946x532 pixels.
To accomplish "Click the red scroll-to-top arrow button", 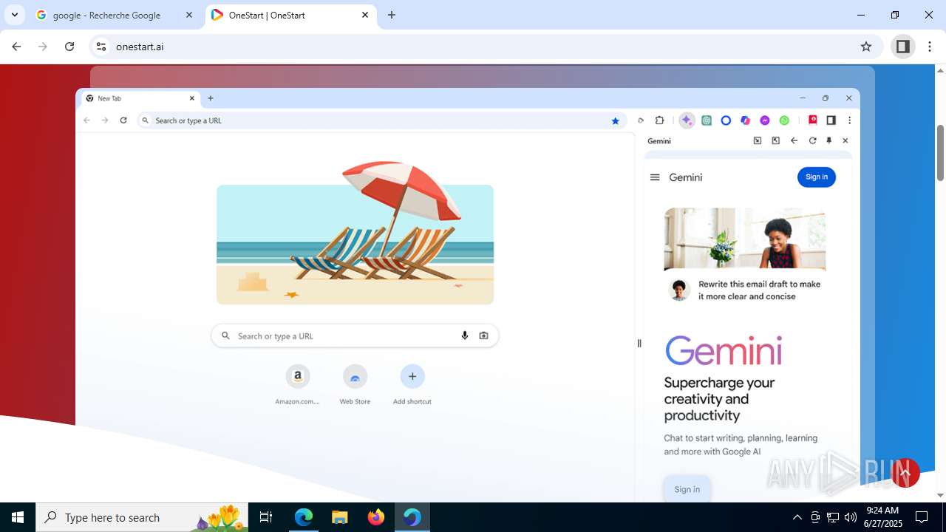I will coord(905,473).
